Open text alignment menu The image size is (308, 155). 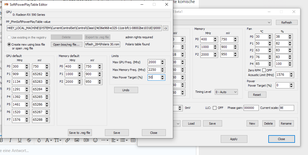114,140
